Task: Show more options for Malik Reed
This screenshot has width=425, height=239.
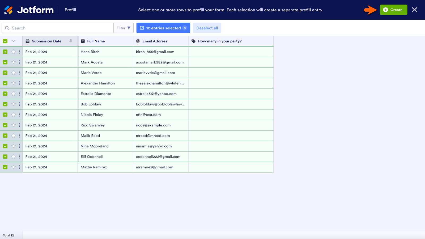Action: (19, 136)
